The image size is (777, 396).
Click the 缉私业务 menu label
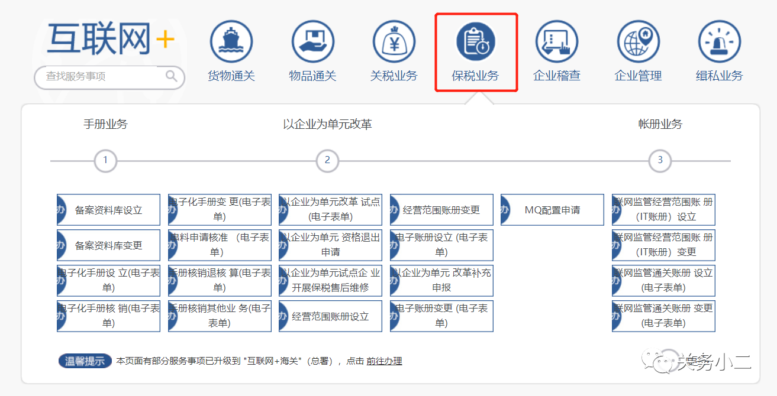[x=720, y=76]
